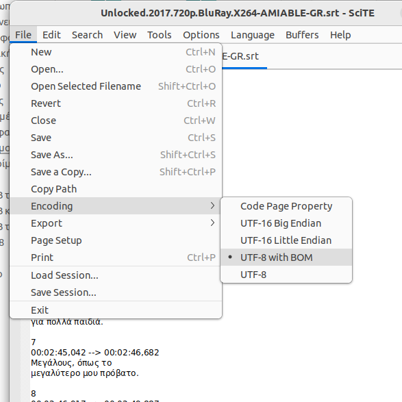
Task: Open the Search menu
Action: click(x=87, y=35)
